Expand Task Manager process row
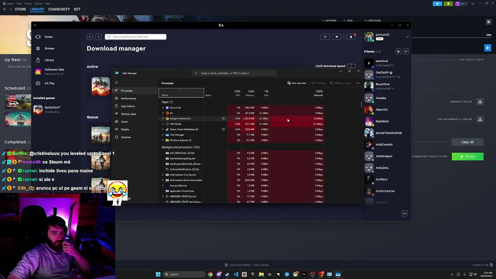 point(163,135)
